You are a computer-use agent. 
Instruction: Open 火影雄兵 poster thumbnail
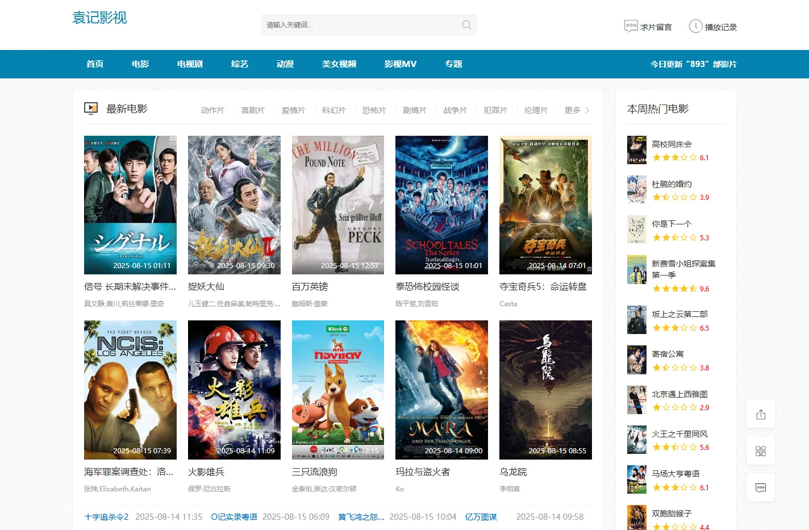click(x=234, y=390)
